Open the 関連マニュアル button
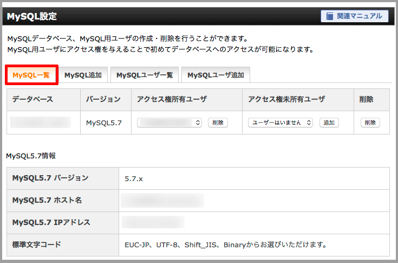Image resolution: width=398 pixels, height=263 pixels. coord(354,16)
